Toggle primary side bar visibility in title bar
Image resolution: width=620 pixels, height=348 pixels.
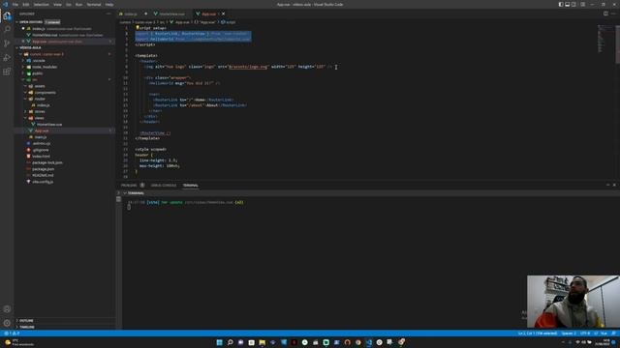pos(561,4)
